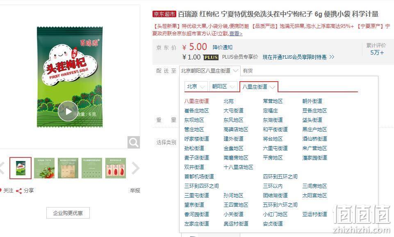Play the product video
Image resolution: width=394 pixels, height=237 pixels.
68,112
